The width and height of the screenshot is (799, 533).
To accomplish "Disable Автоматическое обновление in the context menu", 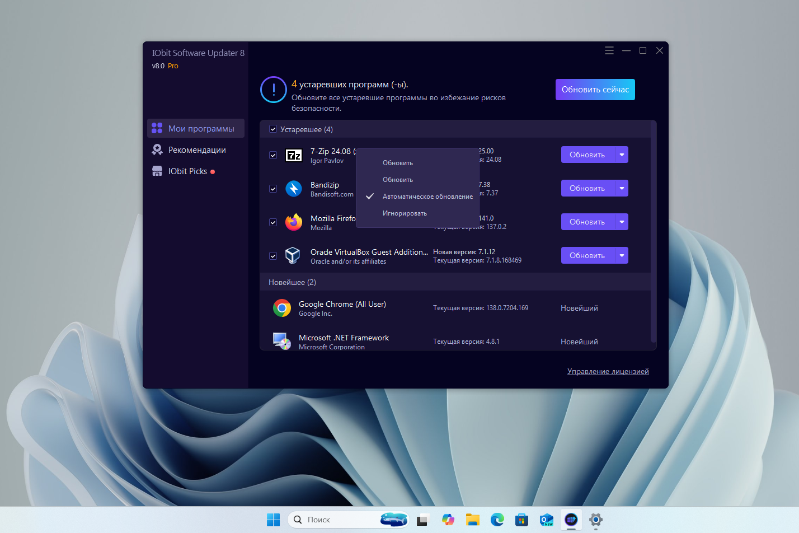I will click(427, 196).
